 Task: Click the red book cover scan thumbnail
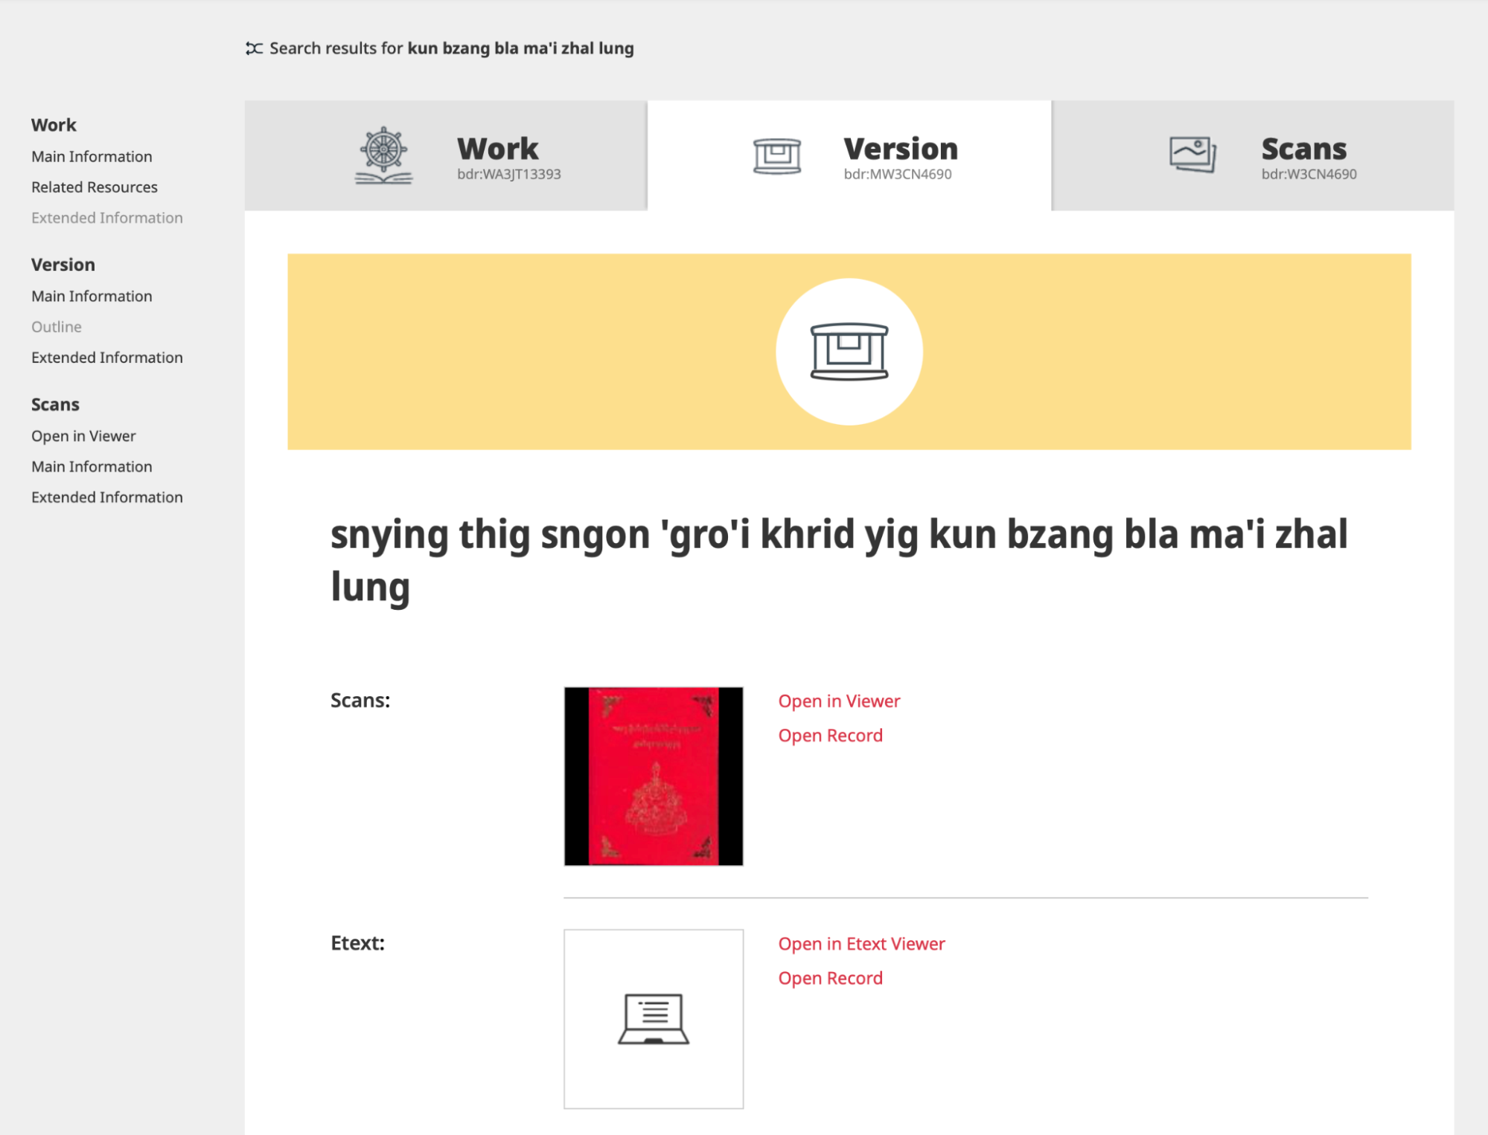654,777
